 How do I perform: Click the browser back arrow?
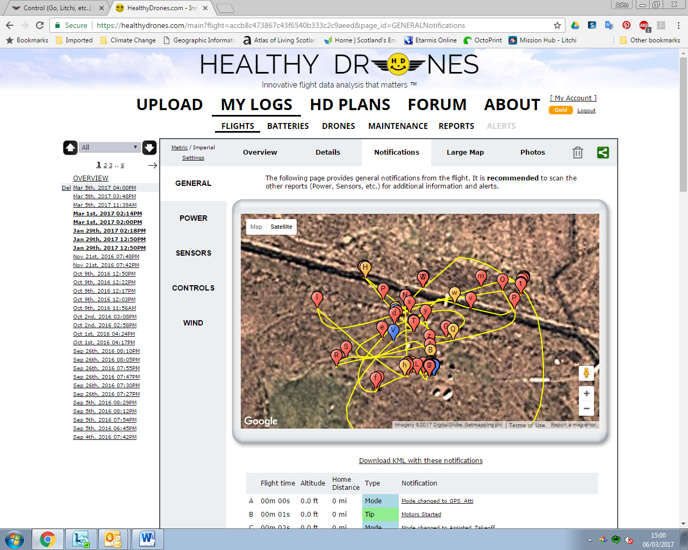pos(10,25)
